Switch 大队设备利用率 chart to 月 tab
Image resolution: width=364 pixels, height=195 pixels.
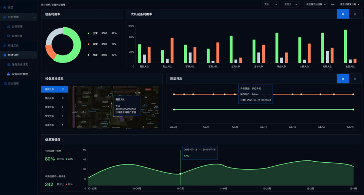[355, 14]
